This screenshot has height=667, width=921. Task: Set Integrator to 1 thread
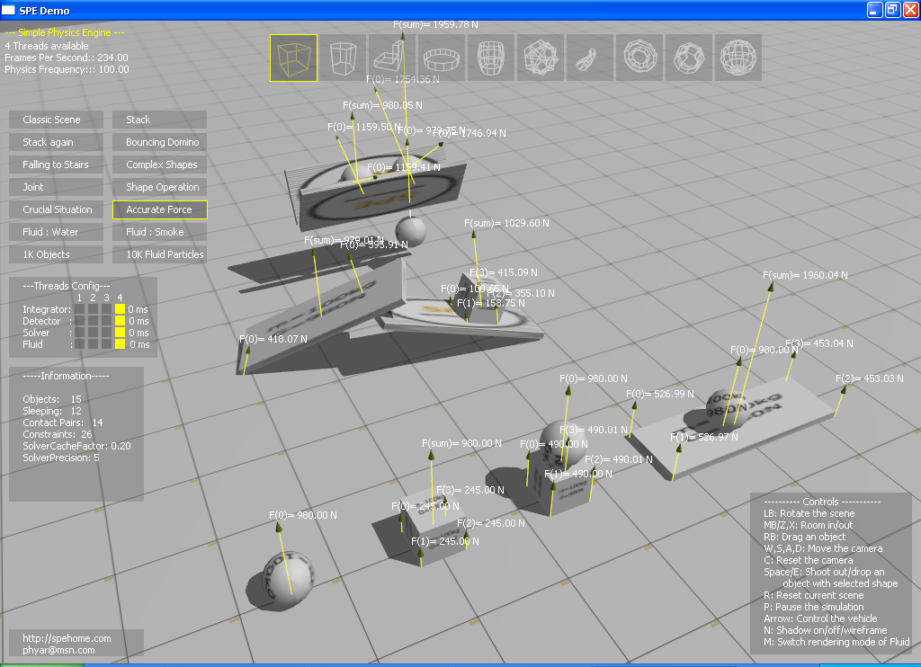[x=80, y=309]
